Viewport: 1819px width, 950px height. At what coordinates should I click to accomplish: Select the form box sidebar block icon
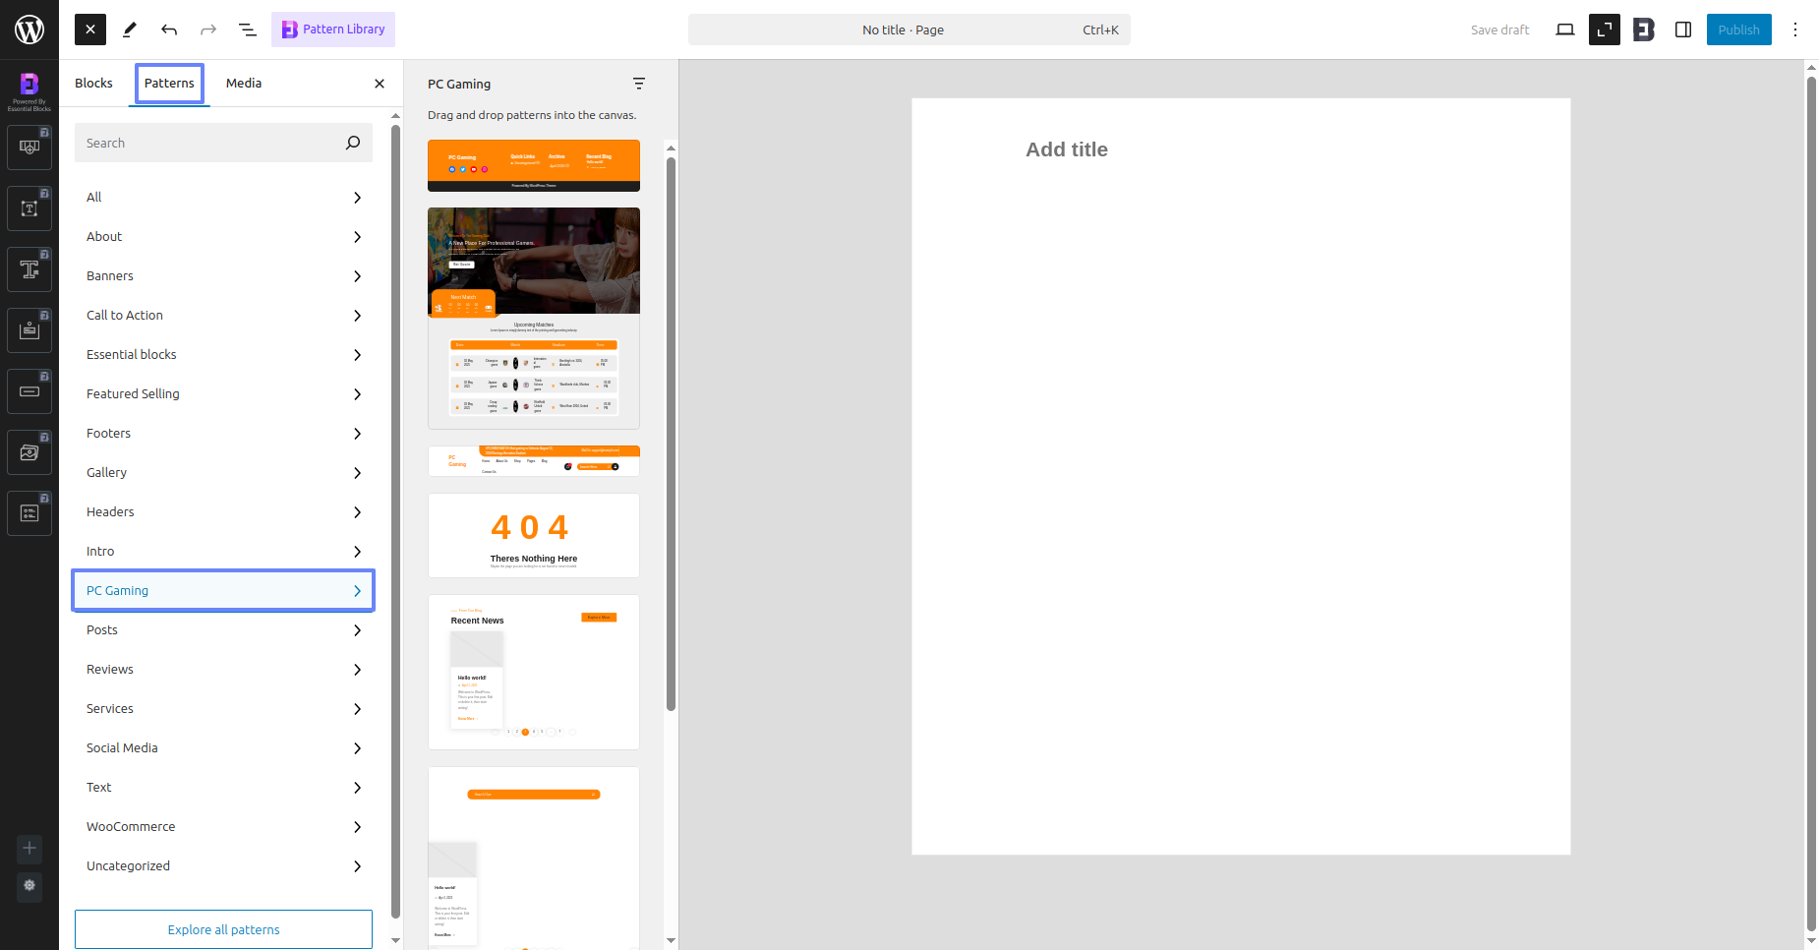click(x=29, y=330)
